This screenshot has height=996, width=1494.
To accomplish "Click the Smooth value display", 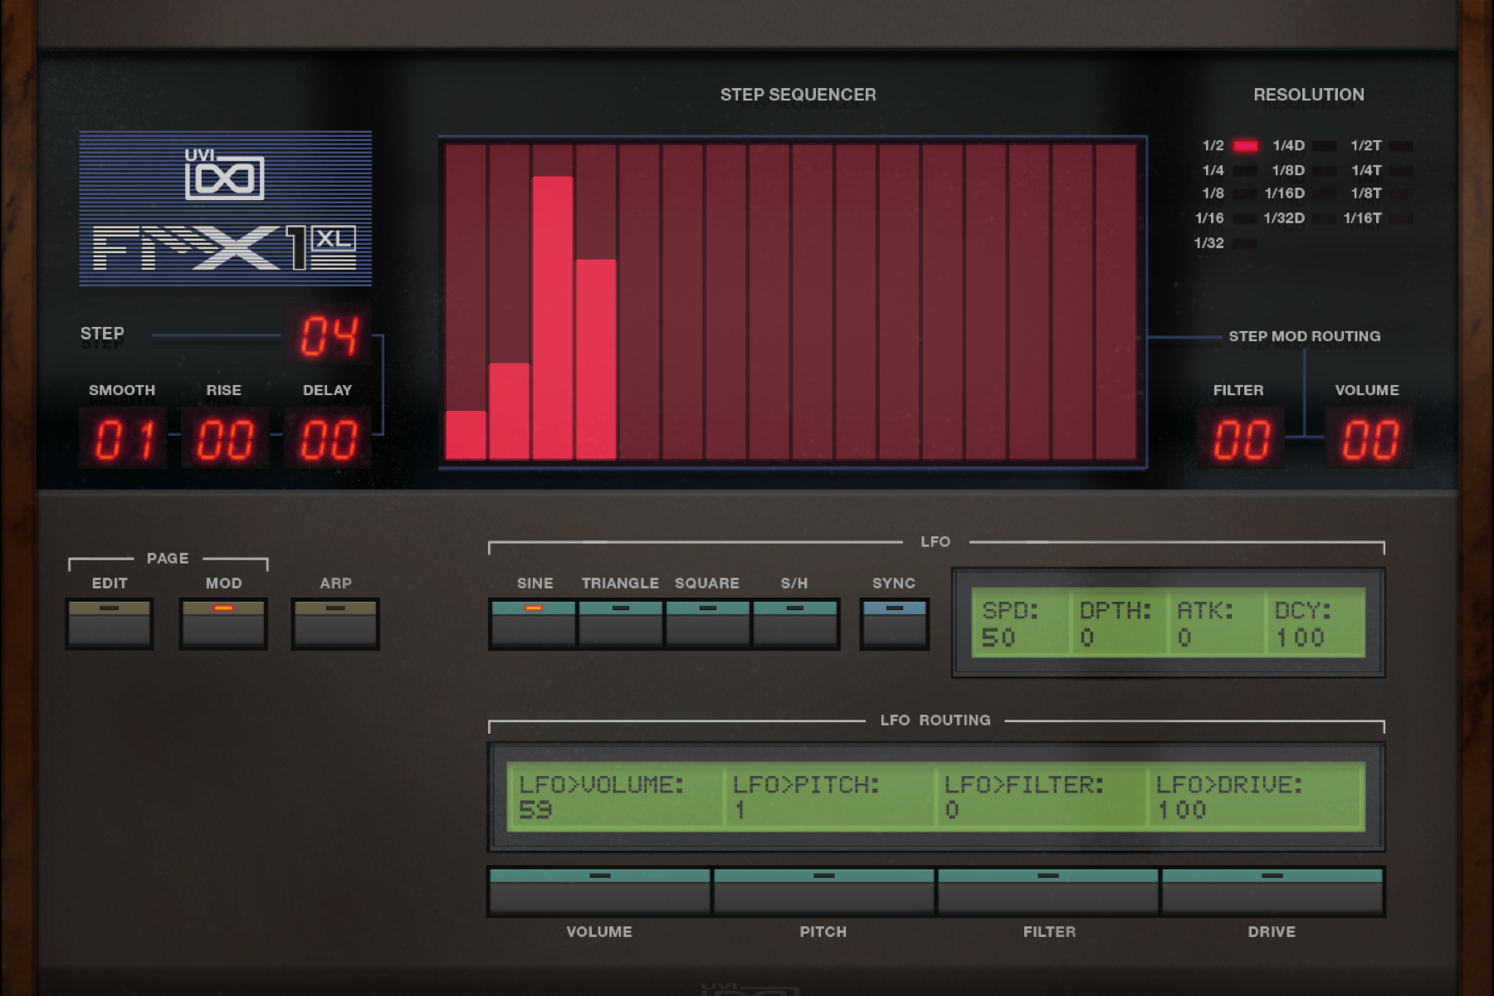I will click(123, 437).
